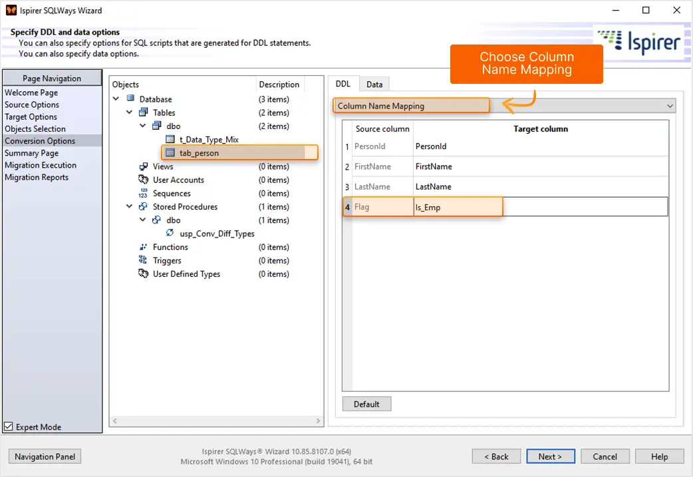Screen dimensions: 693x477
Task: Click the Cancel button
Action: pyautogui.click(x=605, y=456)
